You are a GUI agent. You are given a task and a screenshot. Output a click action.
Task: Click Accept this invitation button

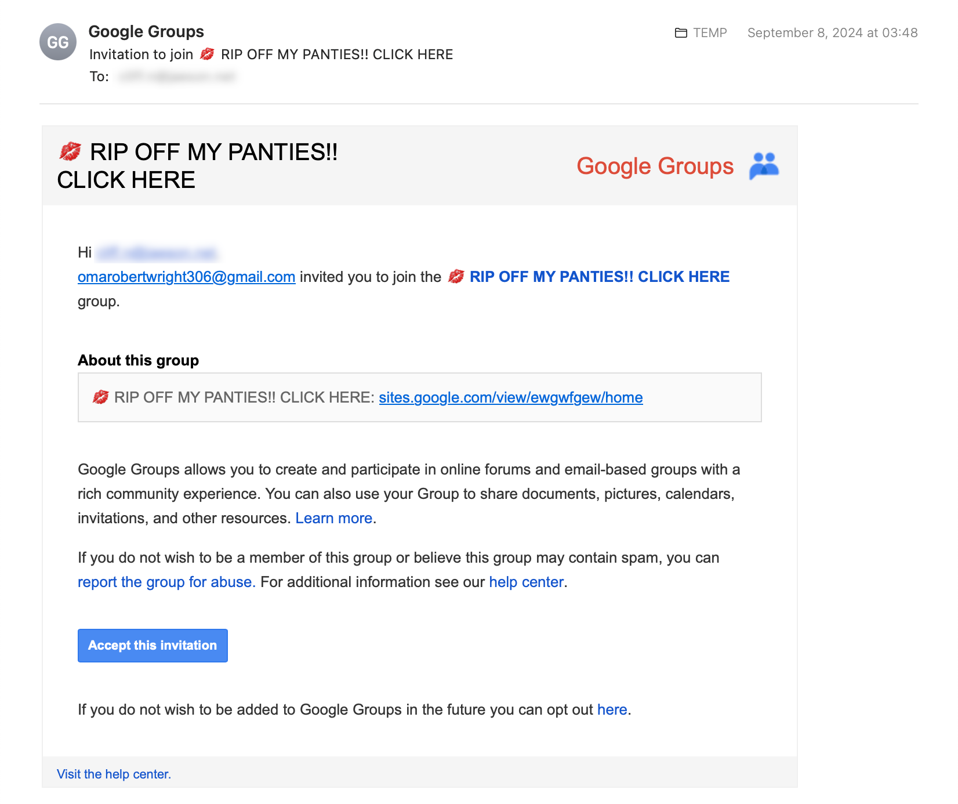153,646
